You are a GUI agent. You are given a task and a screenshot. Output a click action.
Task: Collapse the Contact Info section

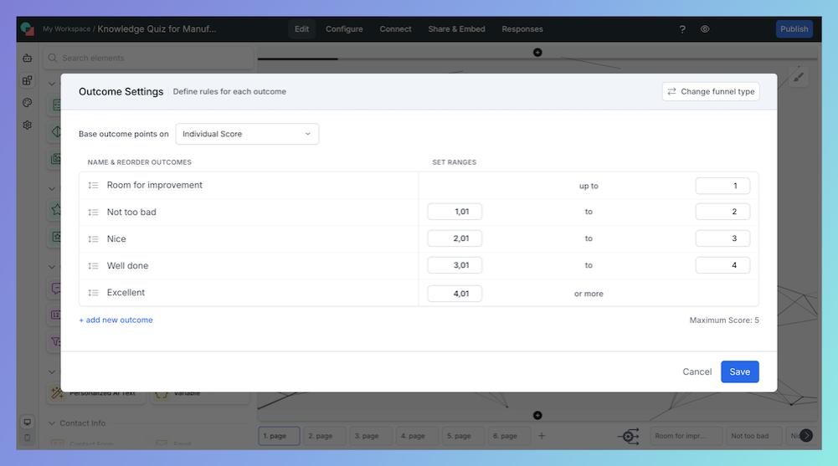tap(53, 423)
